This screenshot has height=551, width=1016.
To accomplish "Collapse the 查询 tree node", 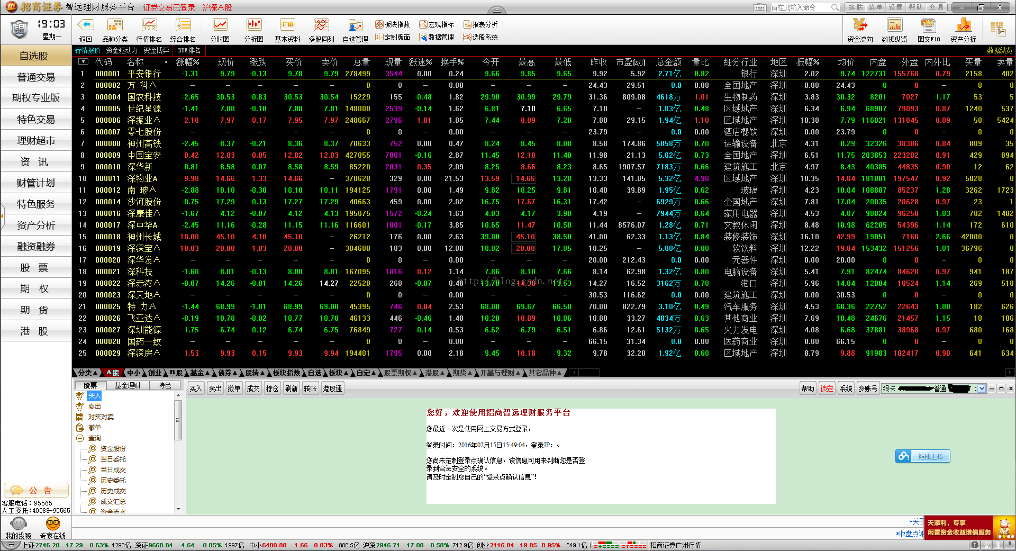I will (80, 438).
